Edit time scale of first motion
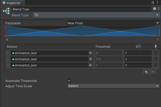The height and width of the screenshot is (107, 161). point(138,53)
